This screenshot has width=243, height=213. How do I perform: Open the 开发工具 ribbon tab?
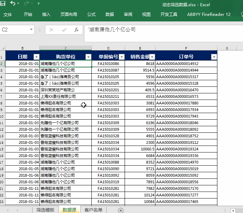[x=169, y=15]
